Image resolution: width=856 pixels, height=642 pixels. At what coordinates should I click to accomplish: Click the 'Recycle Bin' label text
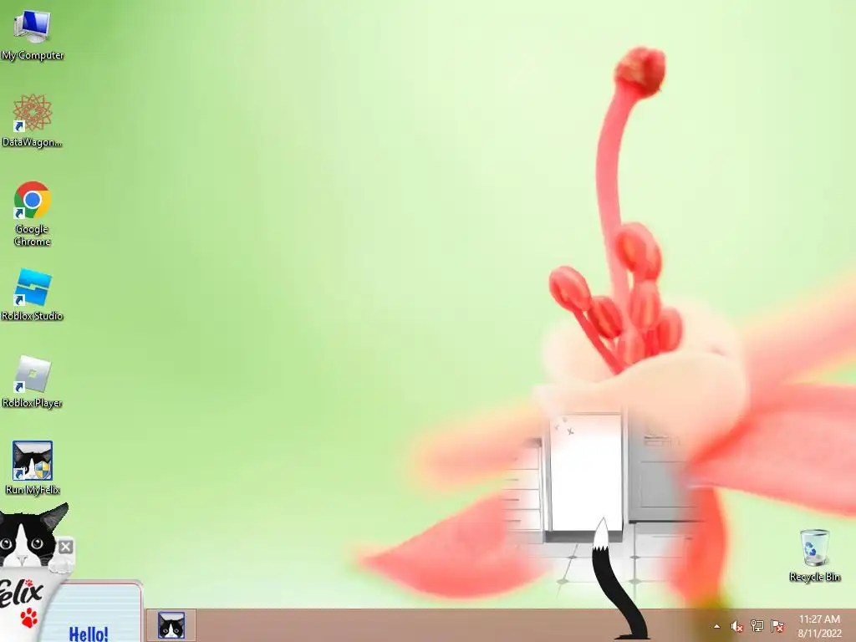814,577
